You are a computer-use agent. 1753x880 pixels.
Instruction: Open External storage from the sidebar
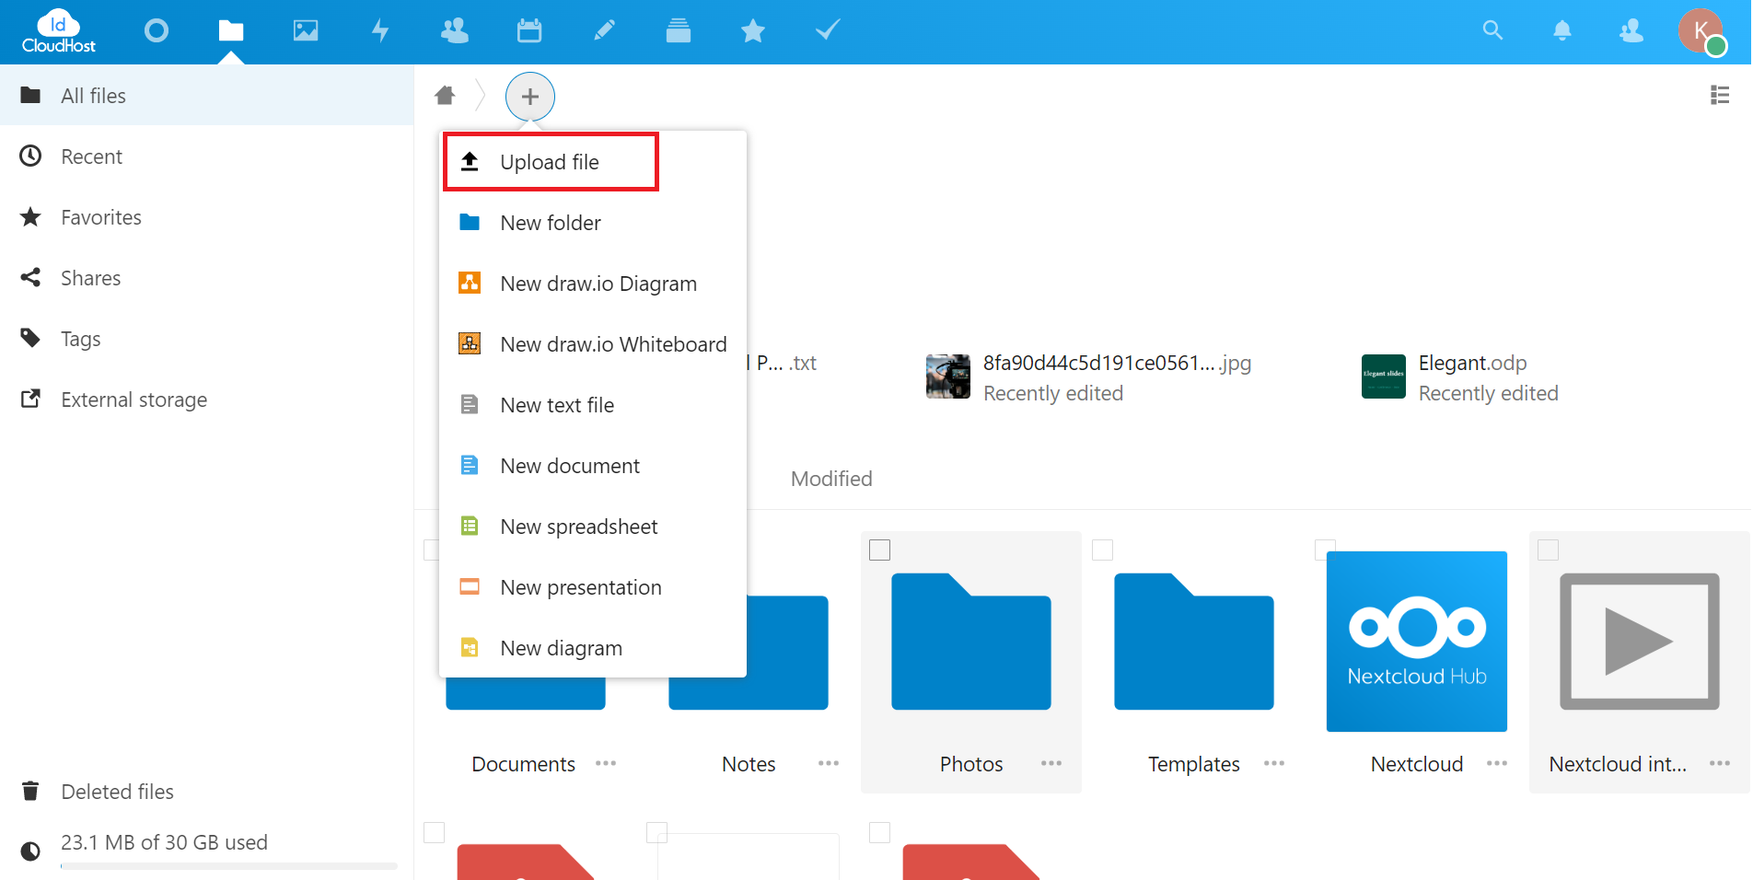click(x=134, y=399)
